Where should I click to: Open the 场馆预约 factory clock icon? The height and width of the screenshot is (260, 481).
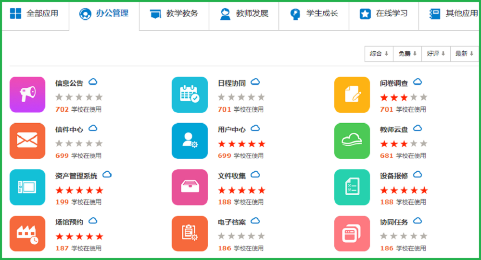[x=27, y=234]
